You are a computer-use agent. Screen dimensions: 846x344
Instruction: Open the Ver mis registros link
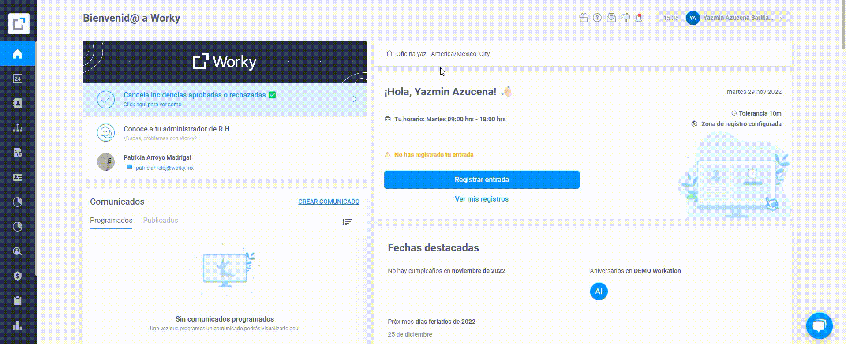coord(482,199)
